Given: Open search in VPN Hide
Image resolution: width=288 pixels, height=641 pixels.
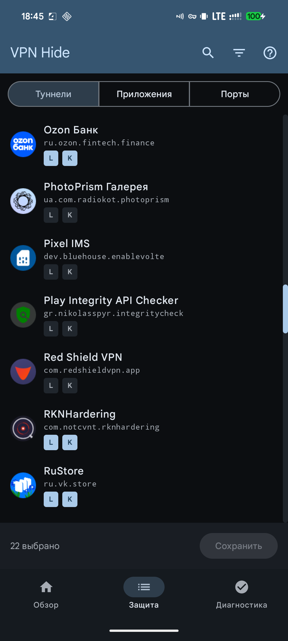Looking at the screenshot, I should 208,53.
